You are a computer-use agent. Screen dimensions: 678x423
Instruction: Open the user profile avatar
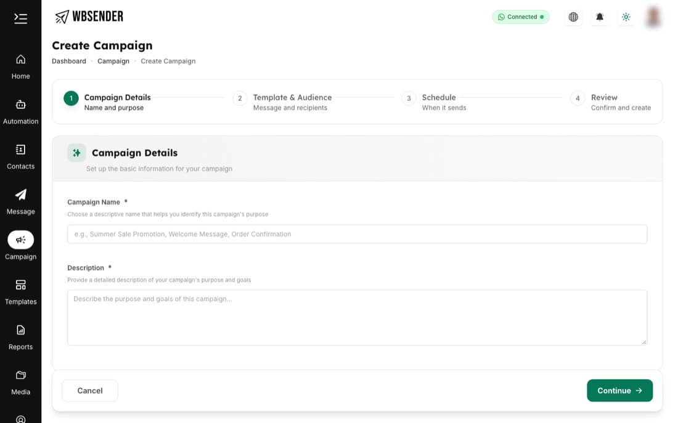pos(653,17)
